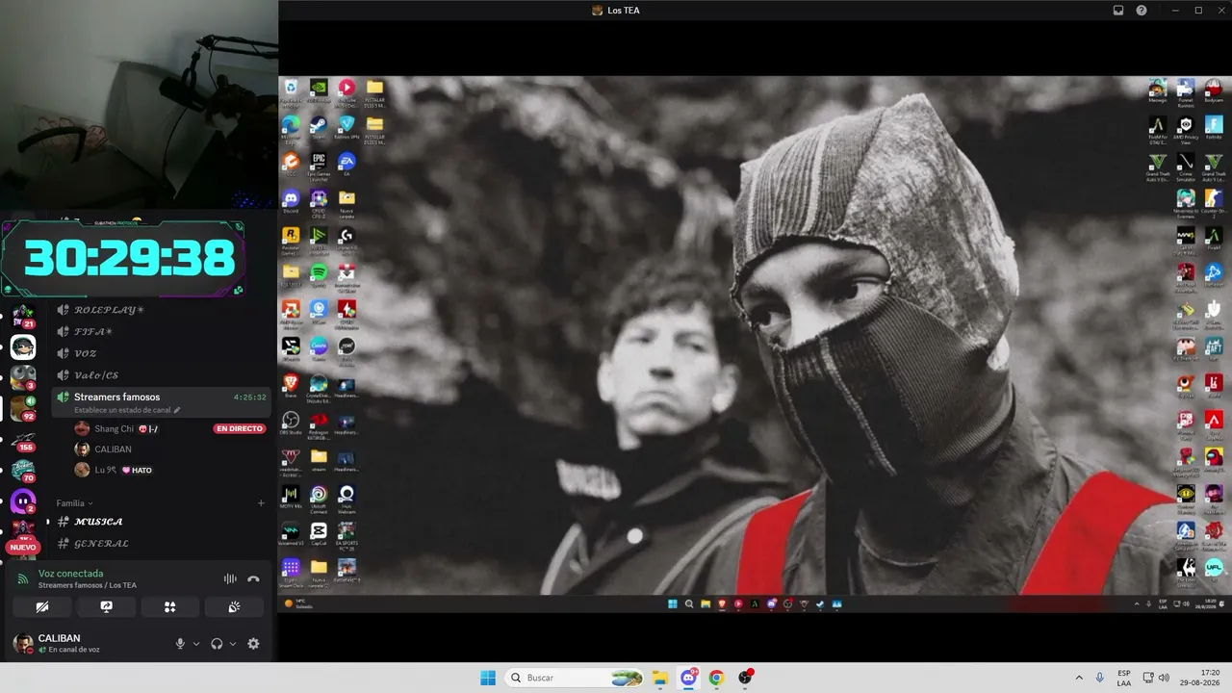Image resolution: width=1232 pixels, height=693 pixels.
Task: Click Ubisoft Connect icon on streamed desktop
Action: pos(319,496)
